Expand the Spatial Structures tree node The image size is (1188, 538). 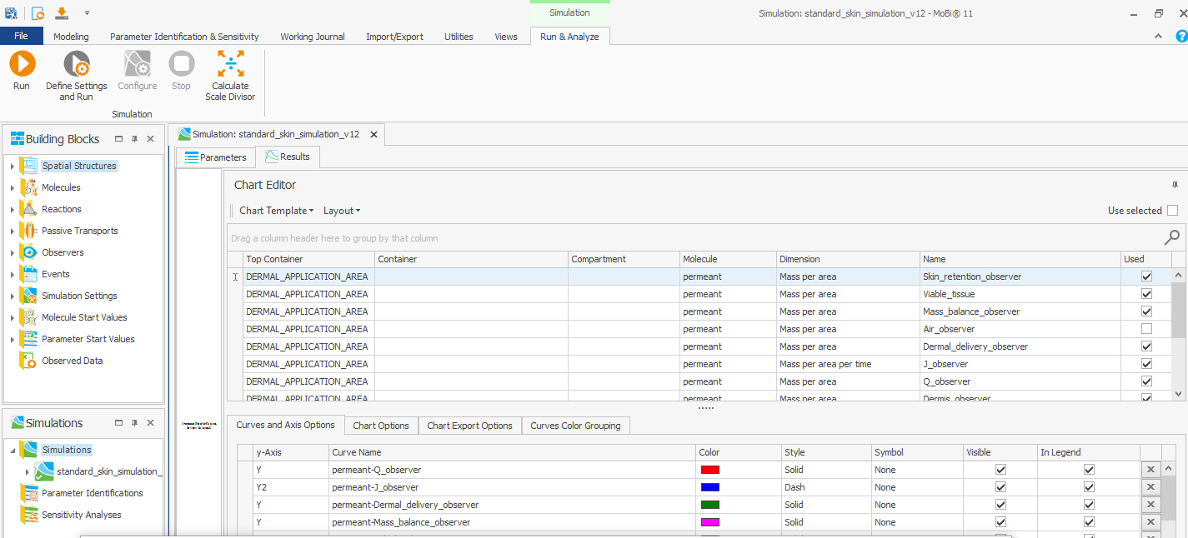click(11, 165)
